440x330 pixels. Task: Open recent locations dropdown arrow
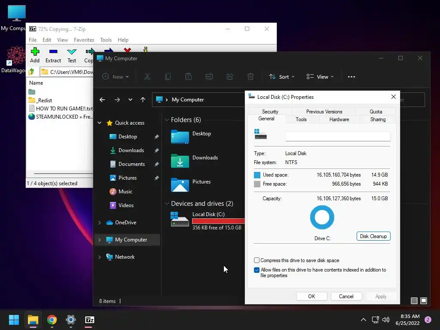(130, 100)
